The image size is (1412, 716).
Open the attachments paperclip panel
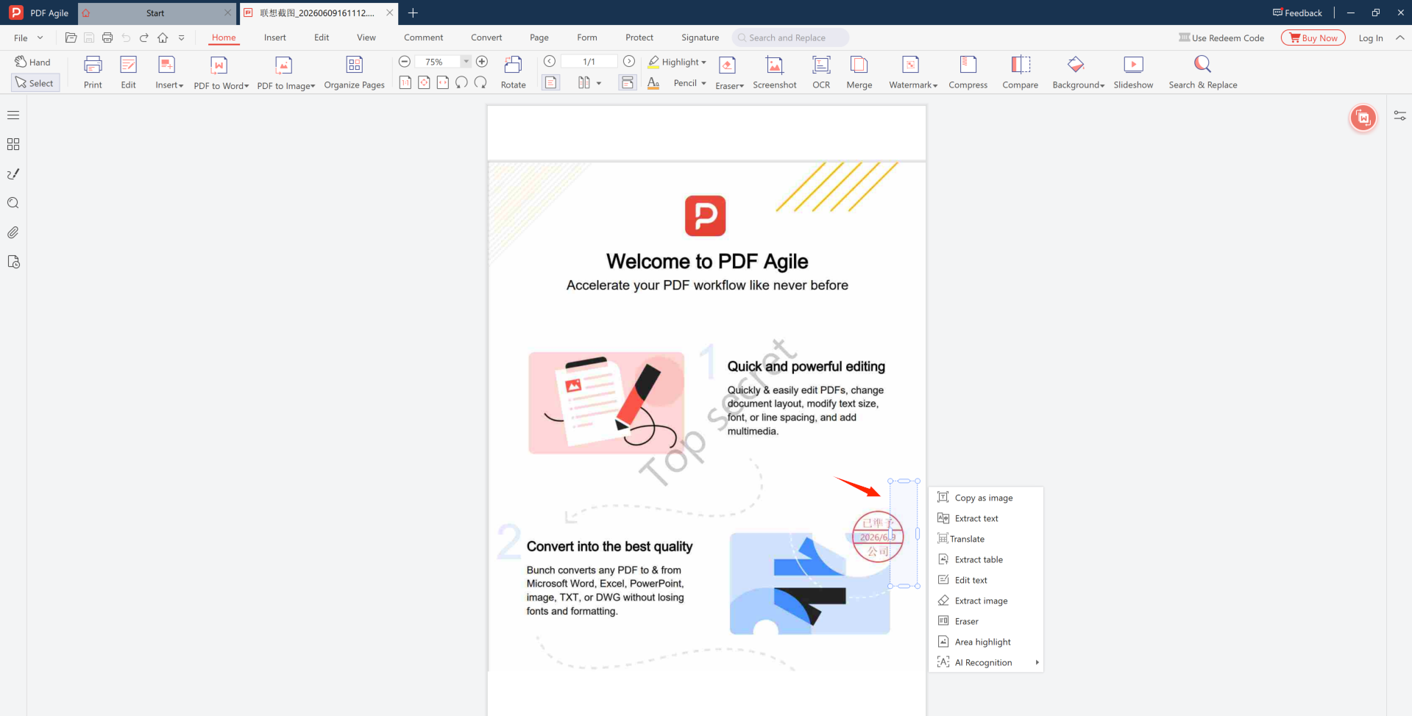point(13,232)
